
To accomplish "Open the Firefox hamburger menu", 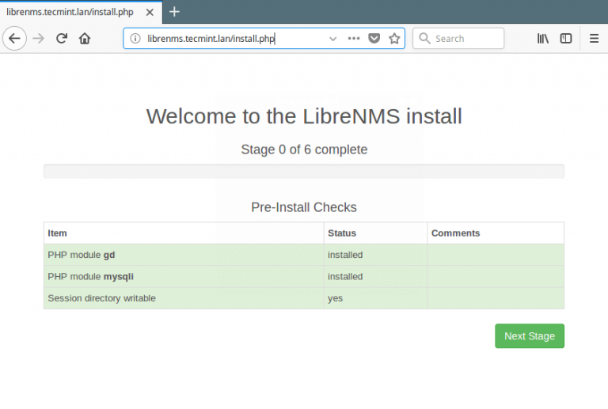I will pos(594,38).
